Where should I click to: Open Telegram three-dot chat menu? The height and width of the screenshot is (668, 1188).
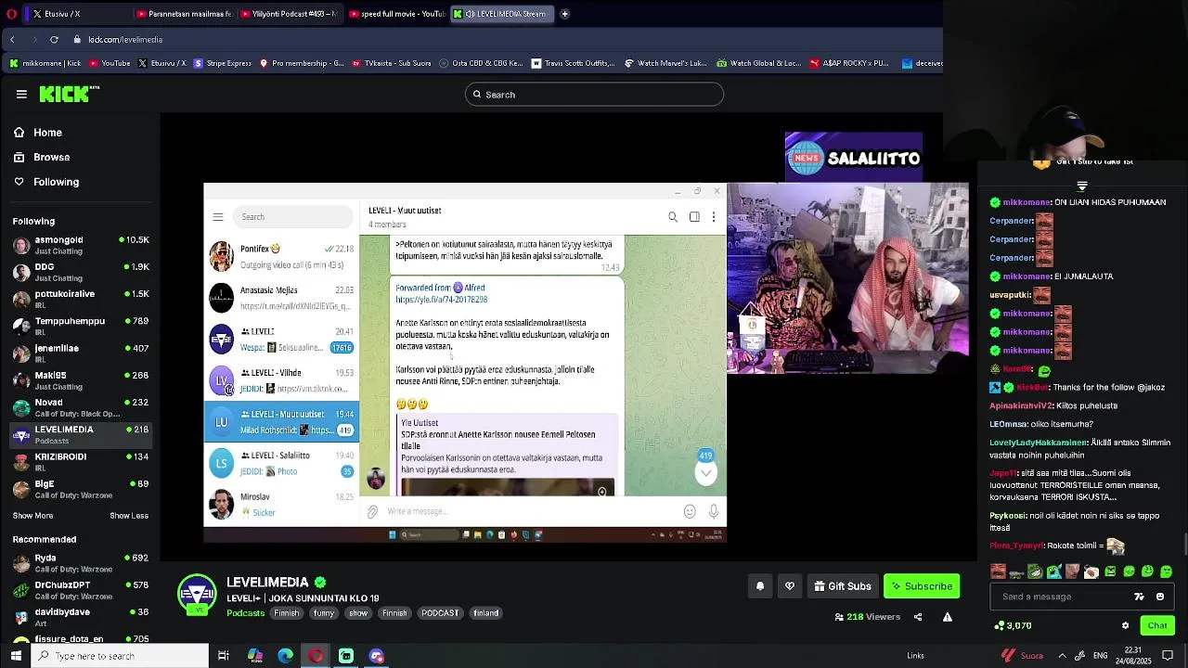(x=714, y=217)
